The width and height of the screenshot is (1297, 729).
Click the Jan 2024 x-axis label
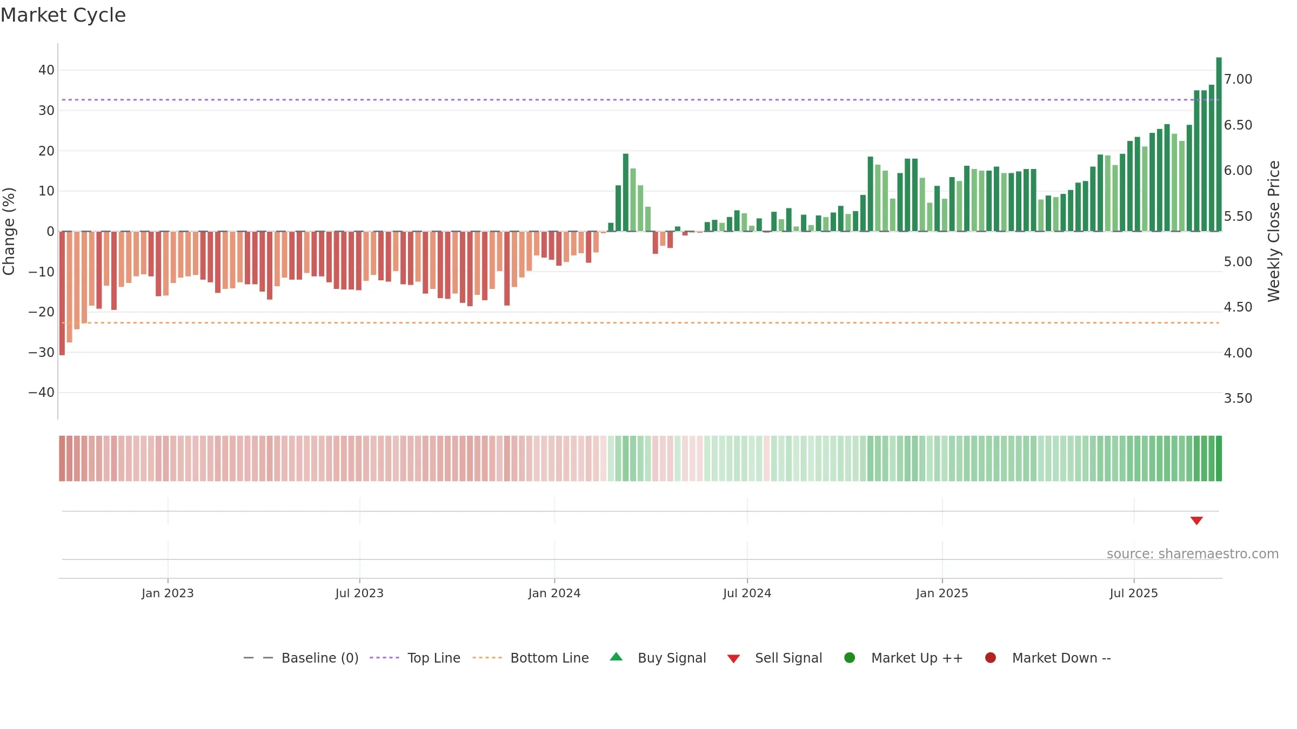tap(554, 593)
